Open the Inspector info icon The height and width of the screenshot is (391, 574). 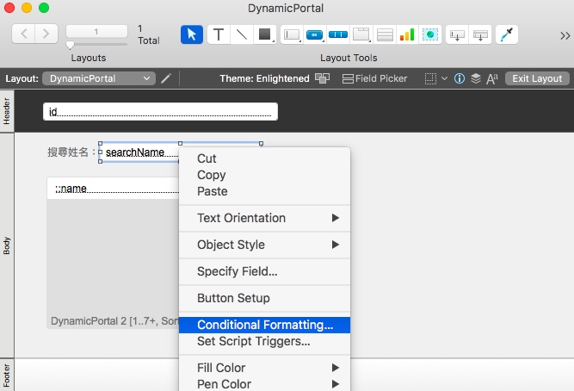(460, 78)
